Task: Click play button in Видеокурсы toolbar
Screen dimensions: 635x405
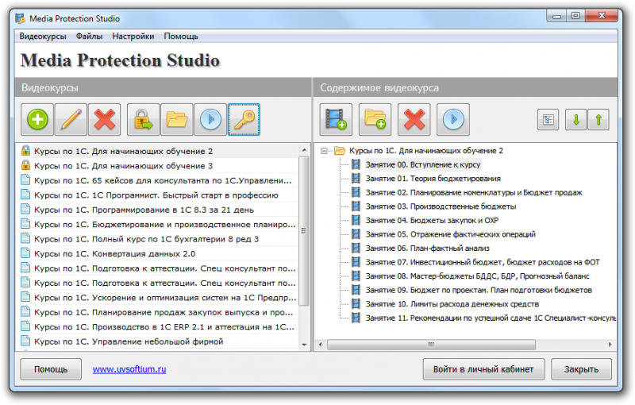Action: 210,119
